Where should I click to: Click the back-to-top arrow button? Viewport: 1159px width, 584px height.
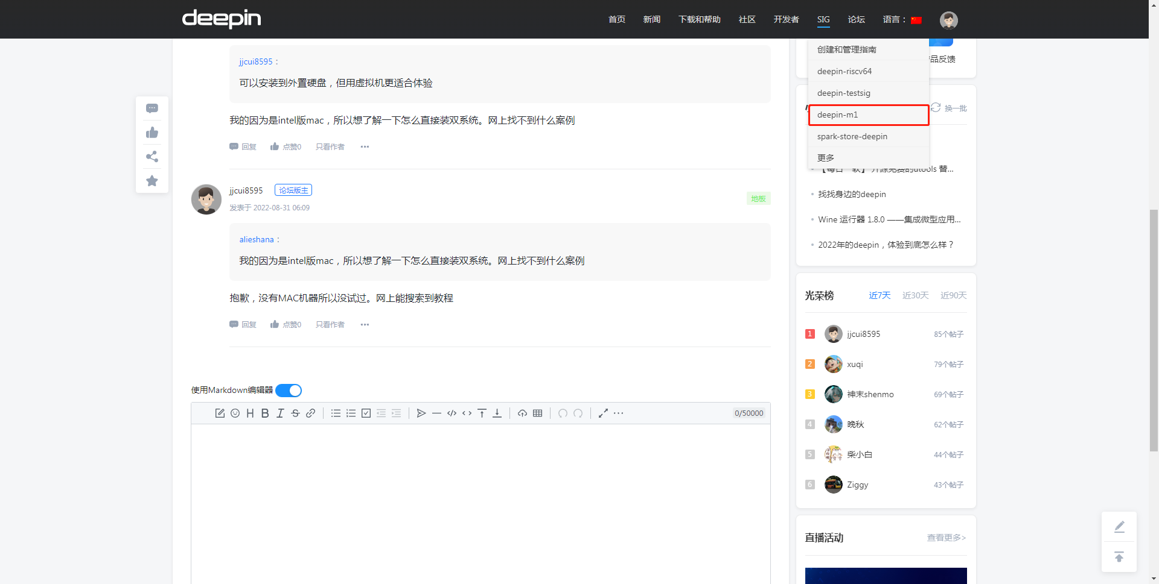tap(1119, 557)
